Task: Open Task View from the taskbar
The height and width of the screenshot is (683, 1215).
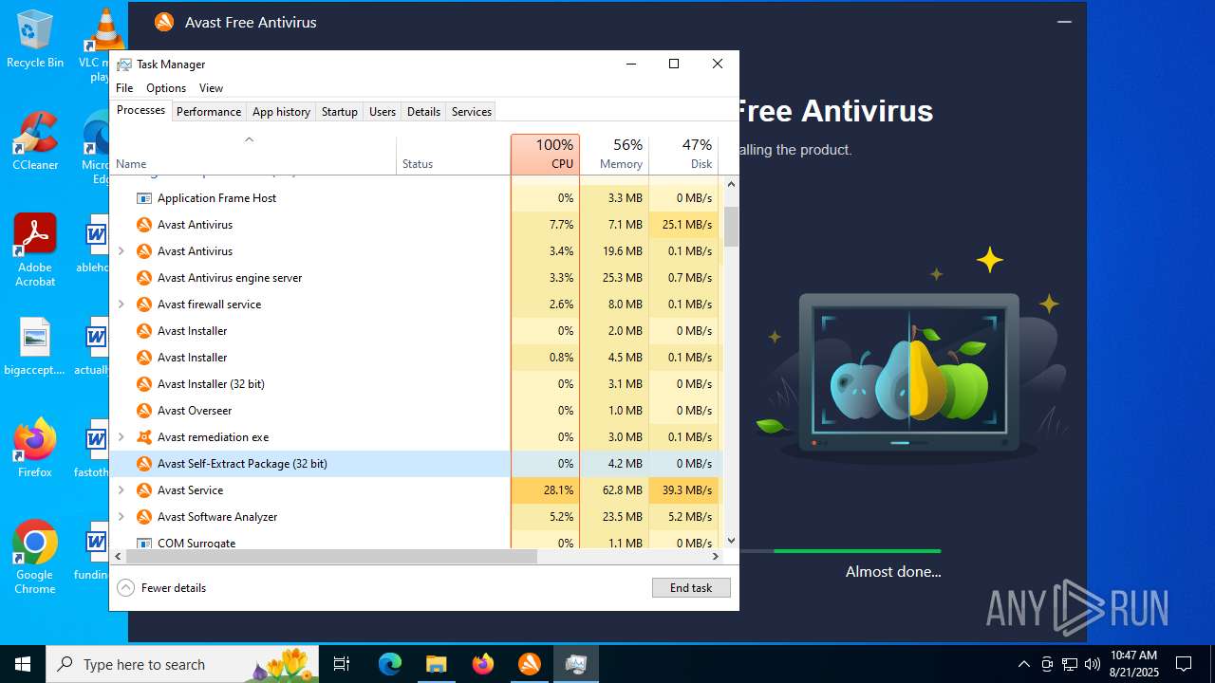Action: (x=342, y=664)
